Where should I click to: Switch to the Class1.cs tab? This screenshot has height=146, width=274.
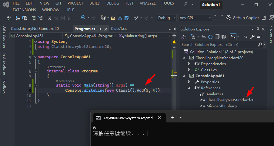(119, 29)
